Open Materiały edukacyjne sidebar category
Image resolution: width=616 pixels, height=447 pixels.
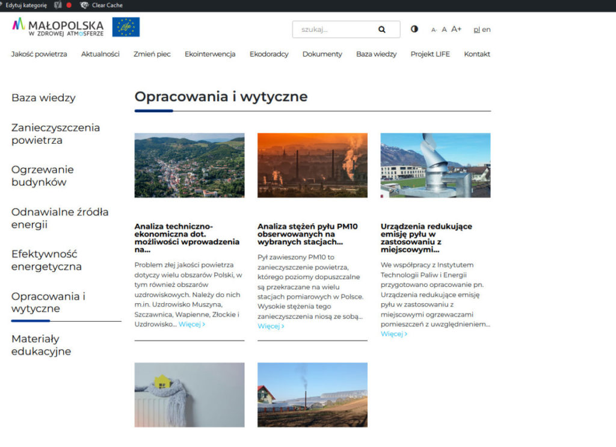[x=41, y=345]
